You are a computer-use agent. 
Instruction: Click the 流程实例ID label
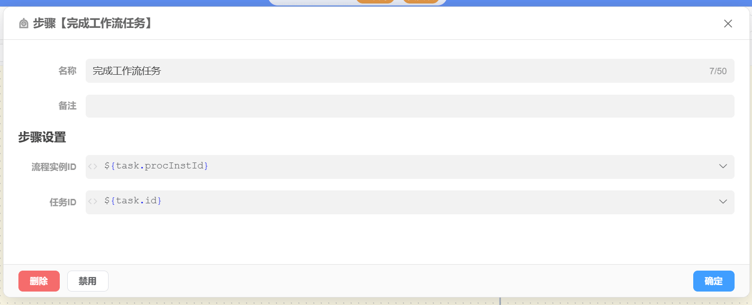[x=54, y=167]
